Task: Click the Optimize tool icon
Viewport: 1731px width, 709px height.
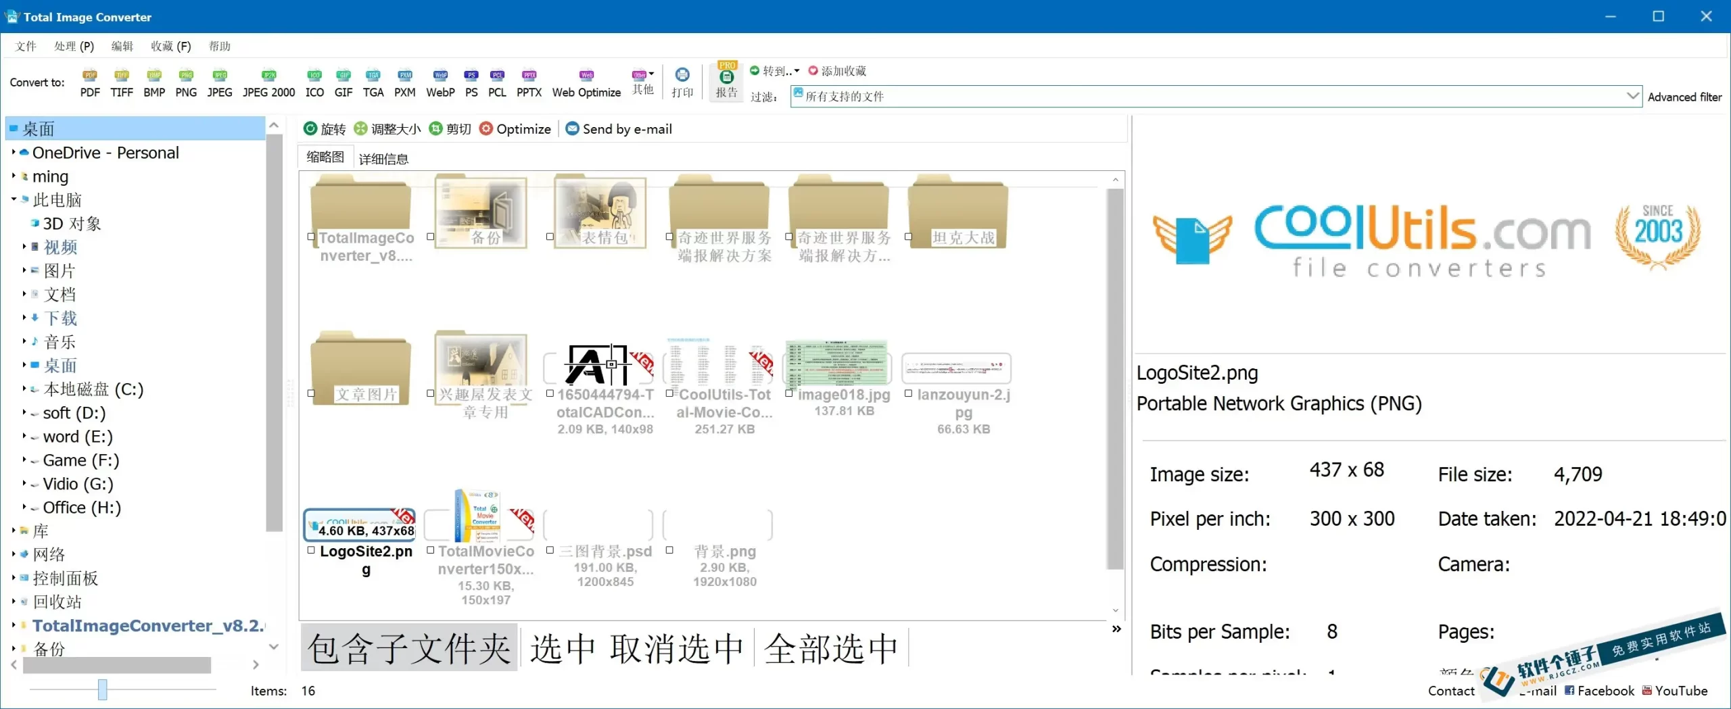Action: click(x=486, y=128)
